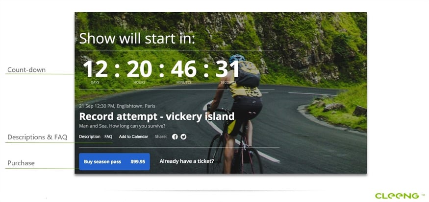Image resolution: width=429 pixels, height=202 pixels.
Task: Click the Count-down annotation label
Action: [x=26, y=70]
